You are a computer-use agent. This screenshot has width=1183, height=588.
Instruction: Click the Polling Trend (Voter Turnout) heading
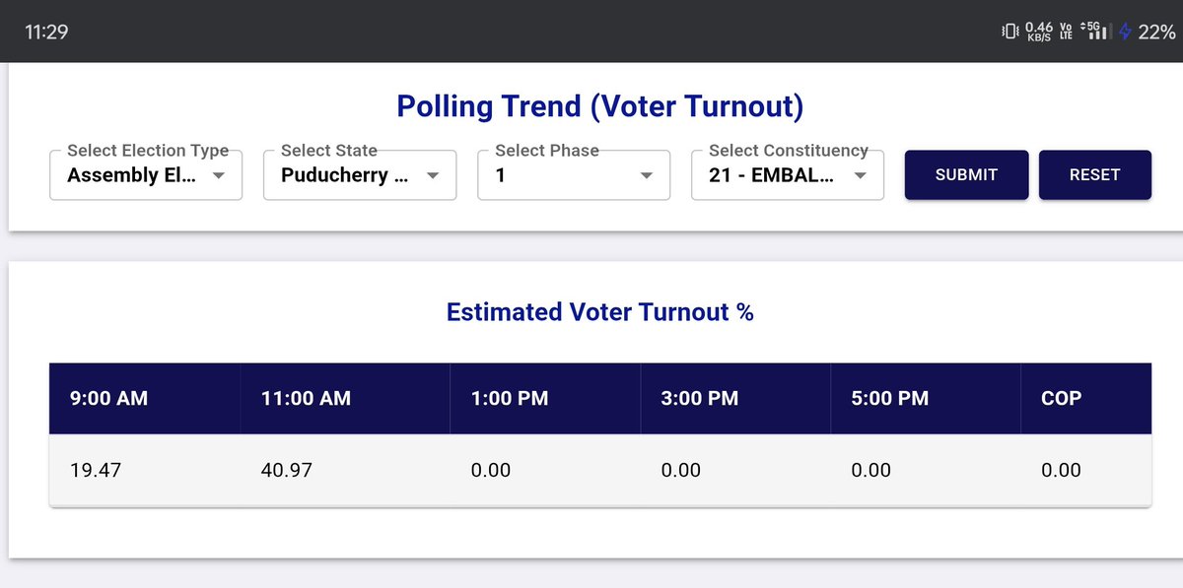[599, 106]
